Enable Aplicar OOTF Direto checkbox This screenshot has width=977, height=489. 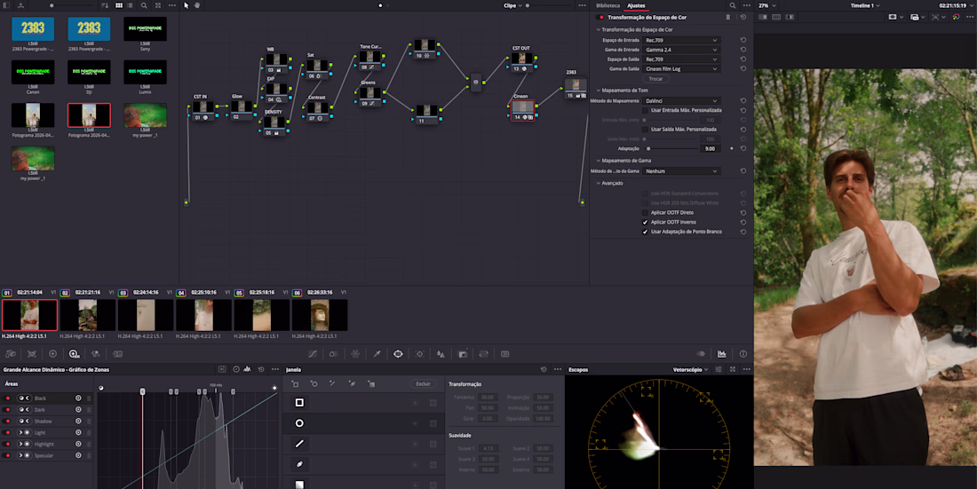coord(646,213)
